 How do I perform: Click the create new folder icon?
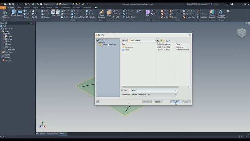(x=164, y=40)
